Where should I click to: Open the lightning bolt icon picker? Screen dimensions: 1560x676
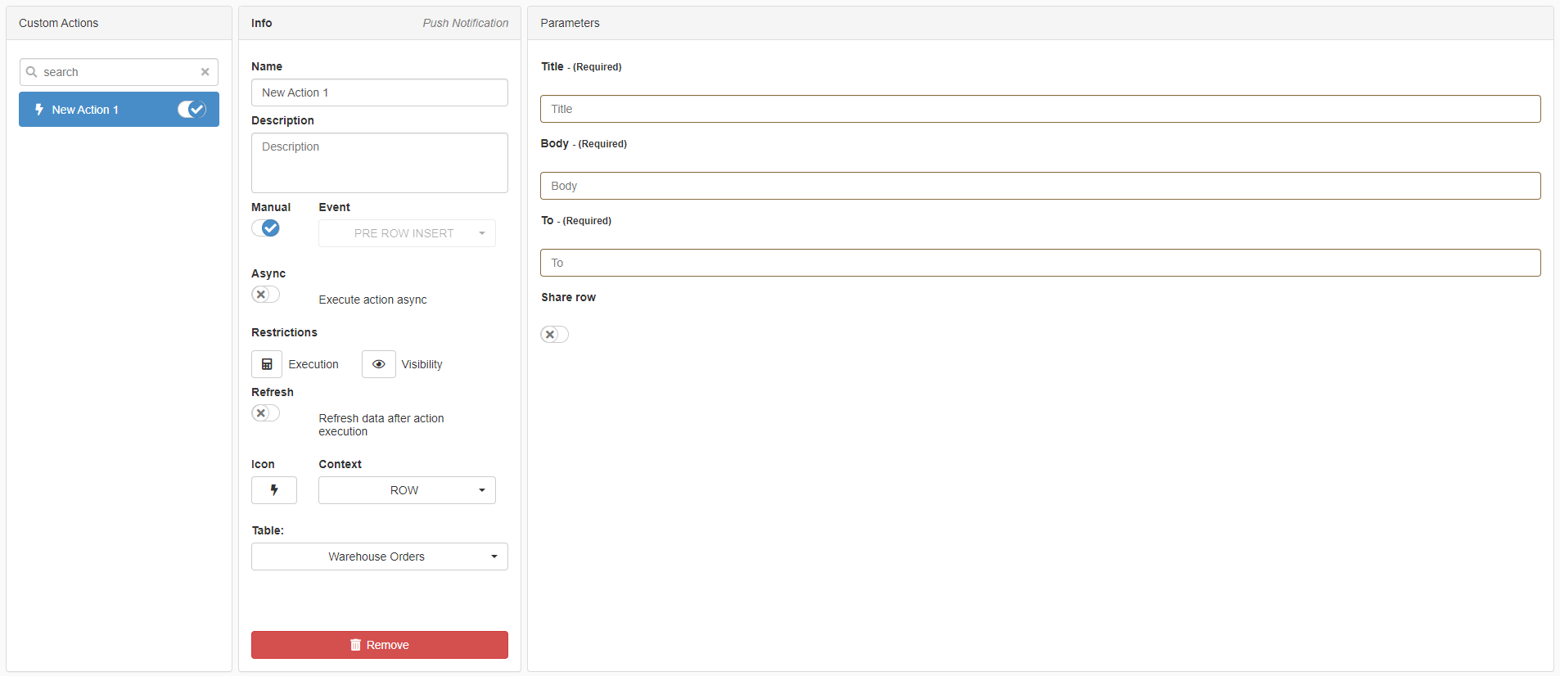[x=273, y=490]
